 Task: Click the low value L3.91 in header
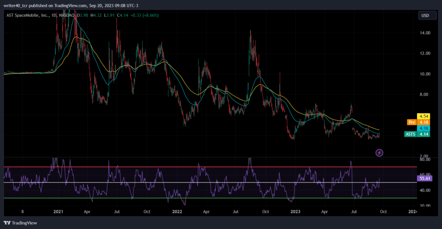pos(109,15)
